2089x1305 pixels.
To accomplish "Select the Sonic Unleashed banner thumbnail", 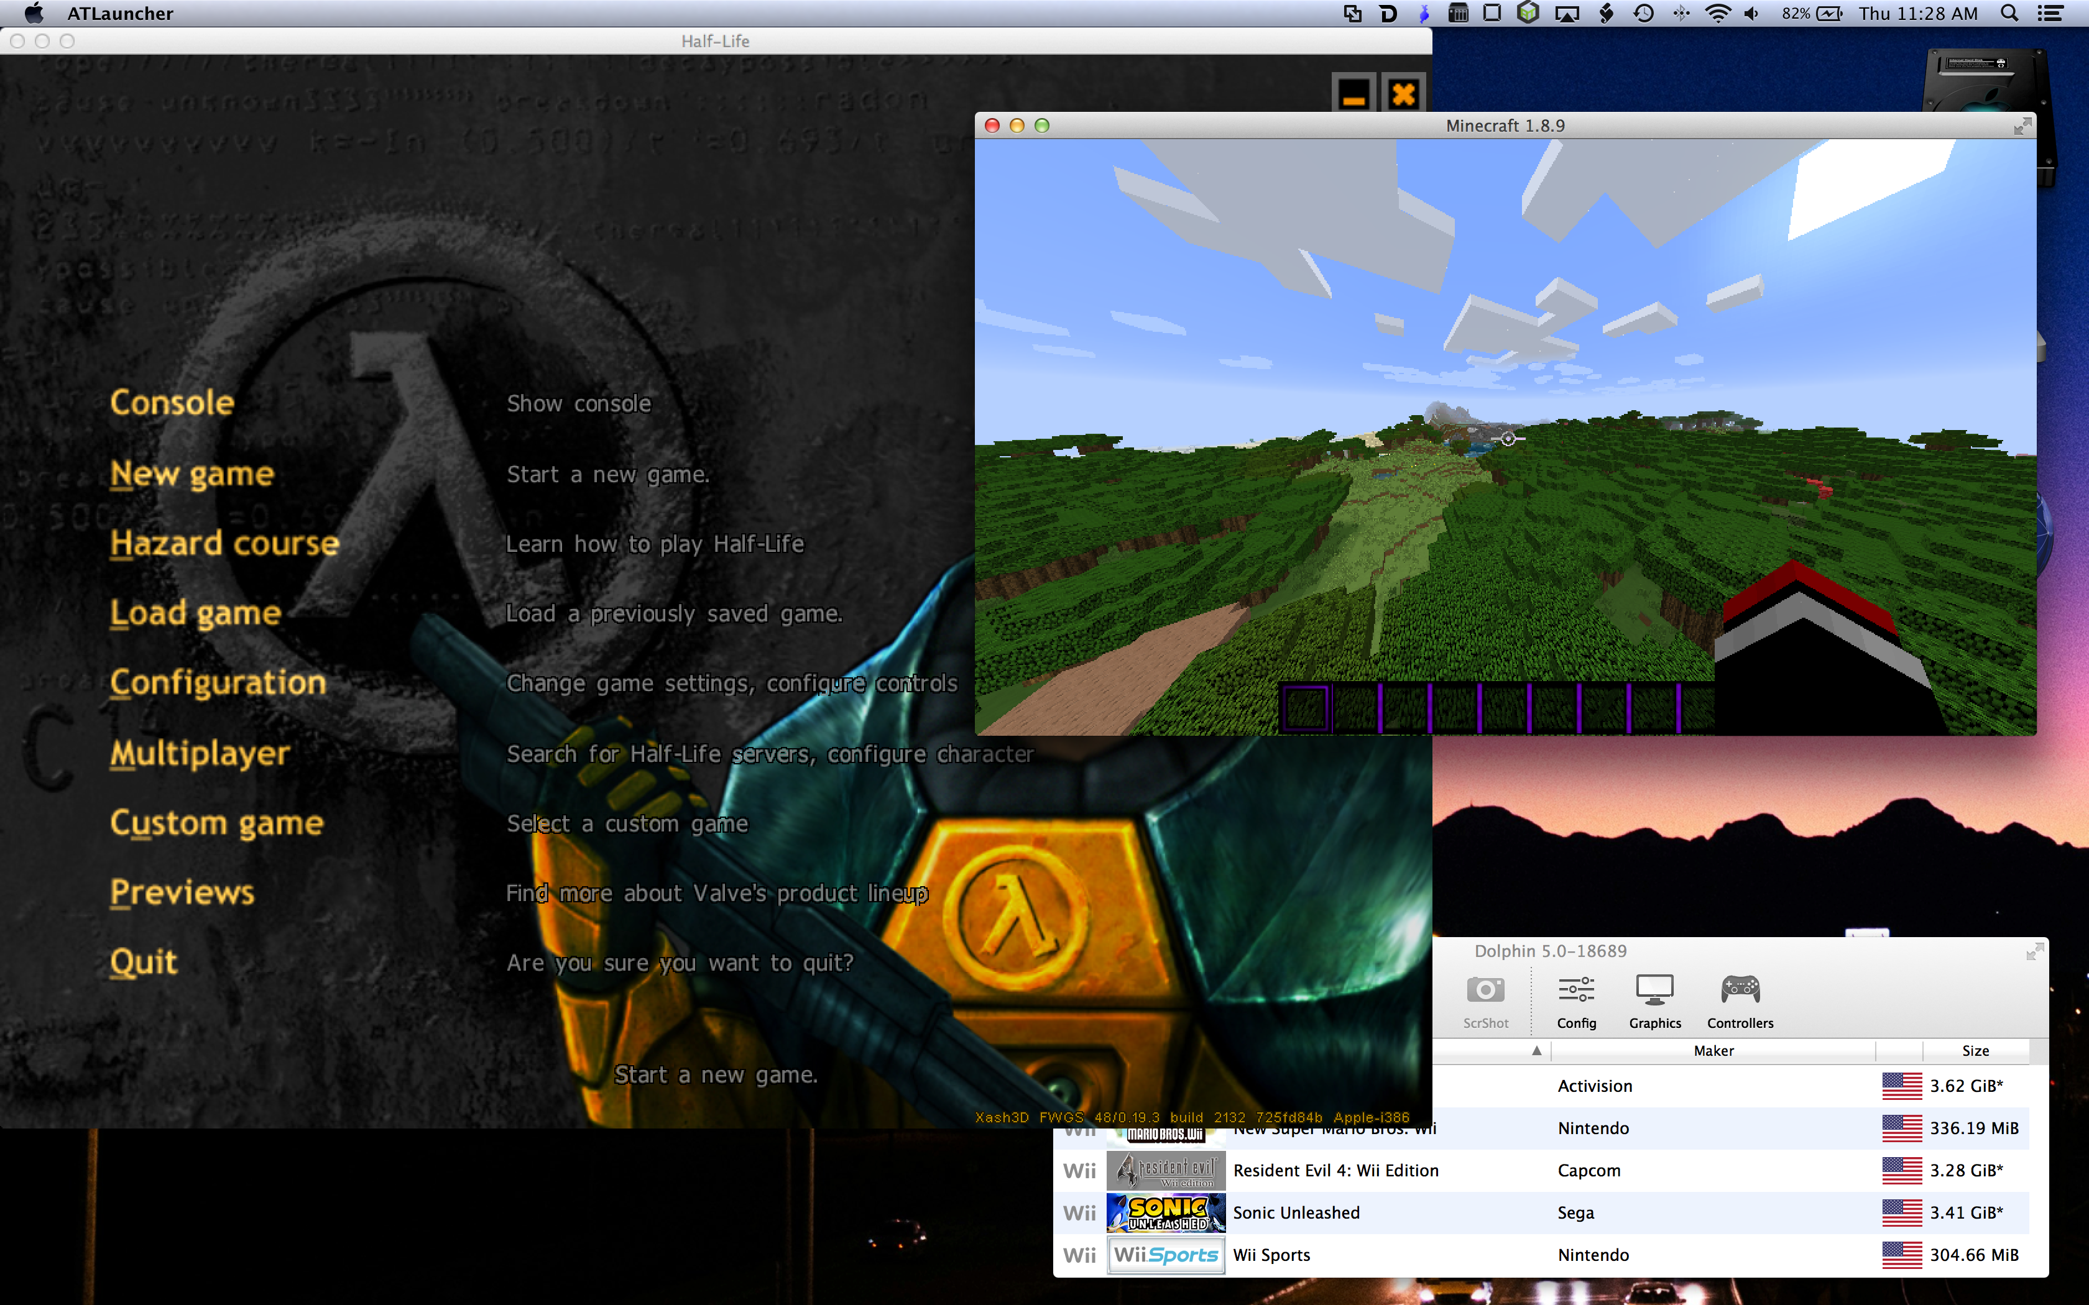I will pyautogui.click(x=1165, y=1212).
